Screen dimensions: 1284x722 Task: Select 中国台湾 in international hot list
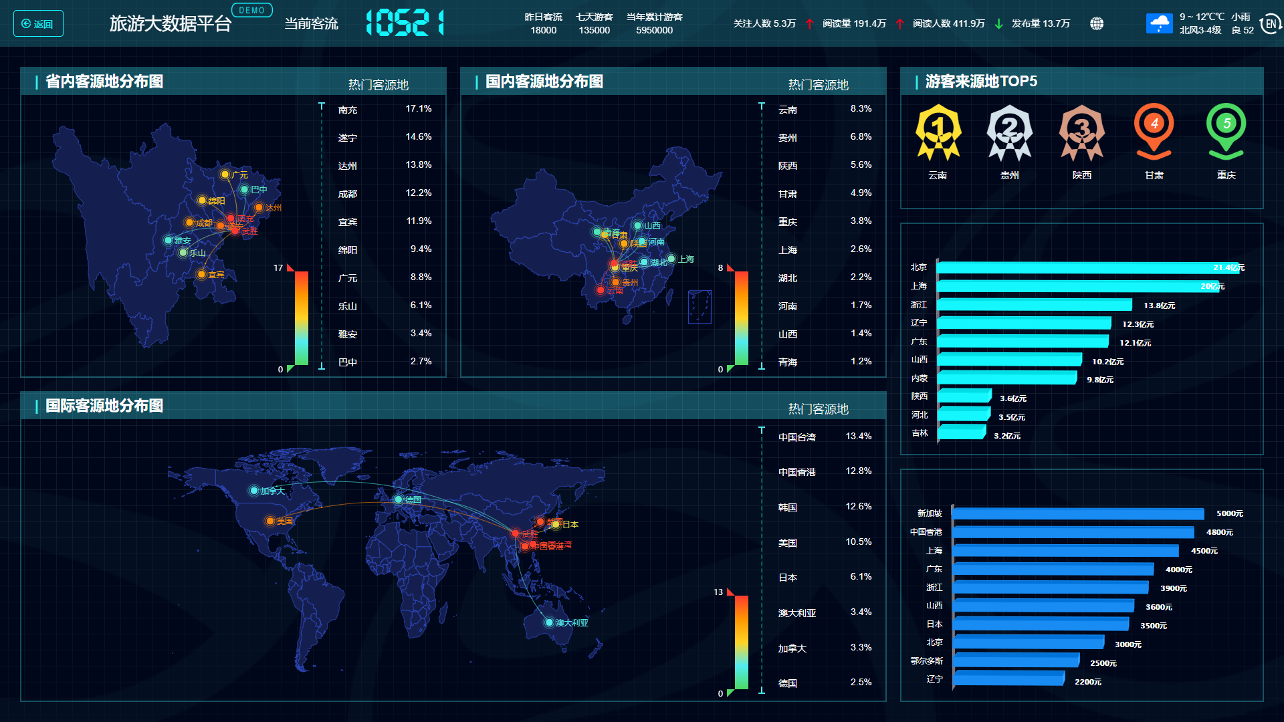point(796,437)
